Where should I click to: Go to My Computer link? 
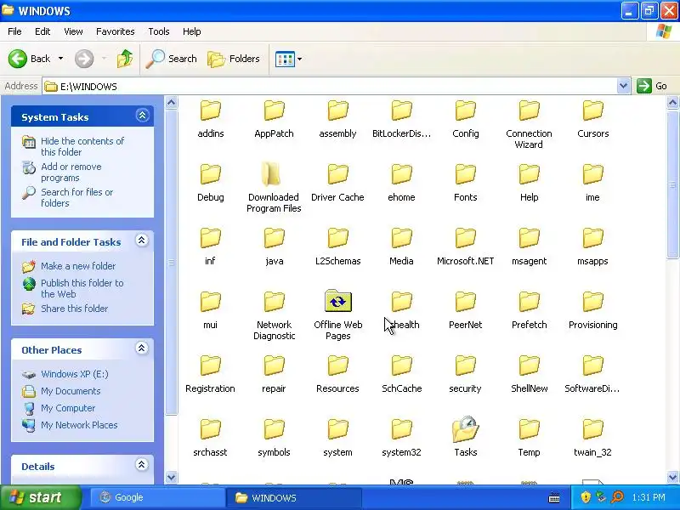click(68, 408)
